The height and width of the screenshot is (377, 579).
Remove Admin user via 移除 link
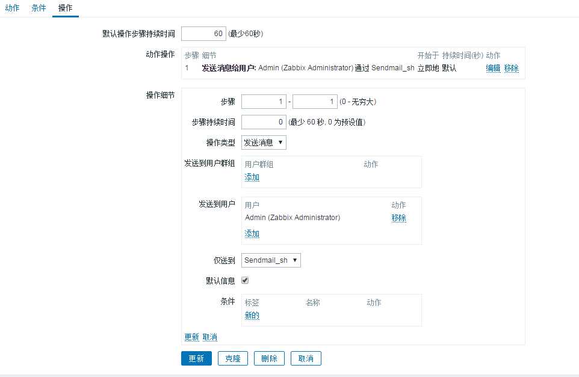coord(398,218)
